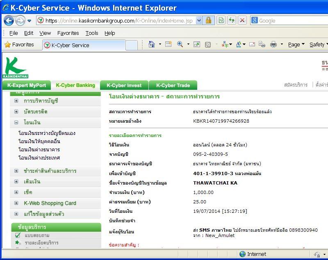Open the Print dropdown arrow
The width and height of the screenshot is (328, 260).
point(282,44)
